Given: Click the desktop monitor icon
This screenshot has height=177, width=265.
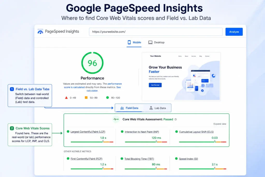Looking at the screenshot, I should [x=150, y=42].
